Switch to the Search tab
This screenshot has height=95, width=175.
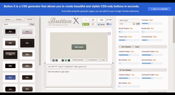point(30,19)
